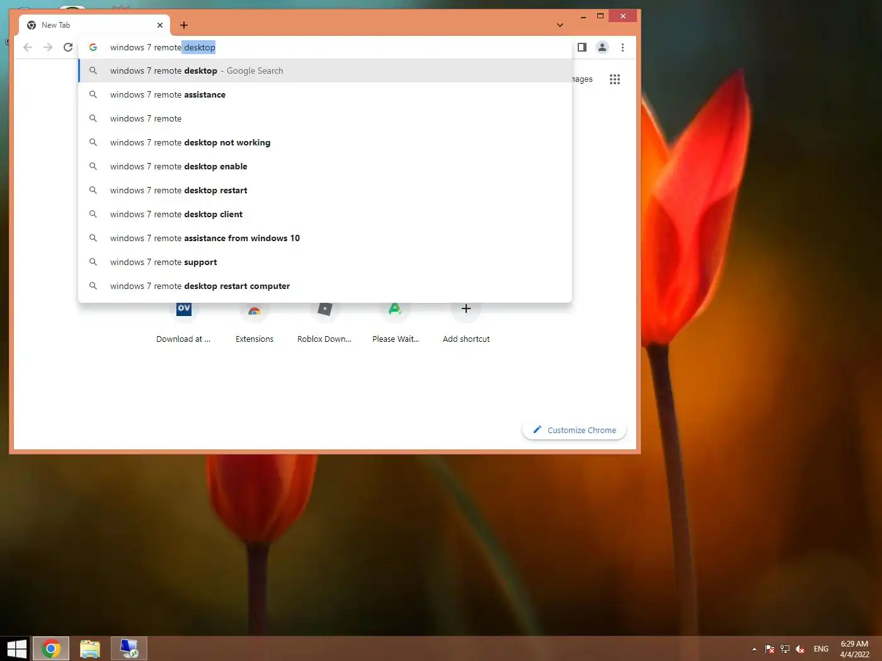Select suggestion 'remote desktop enable'
Viewport: 882px width, 661px height.
[325, 166]
